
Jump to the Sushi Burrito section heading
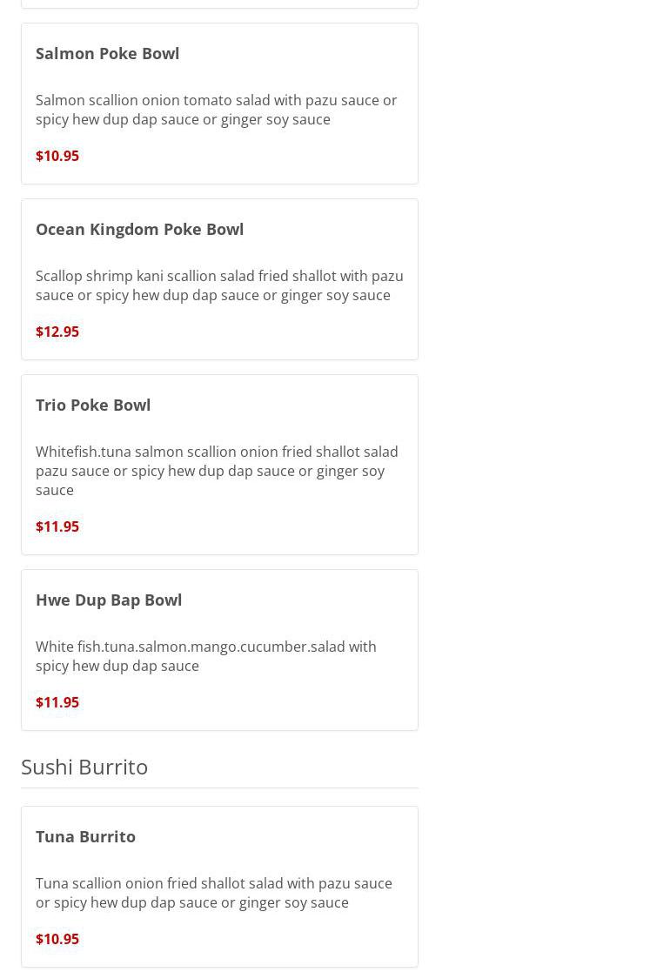pos(84,767)
